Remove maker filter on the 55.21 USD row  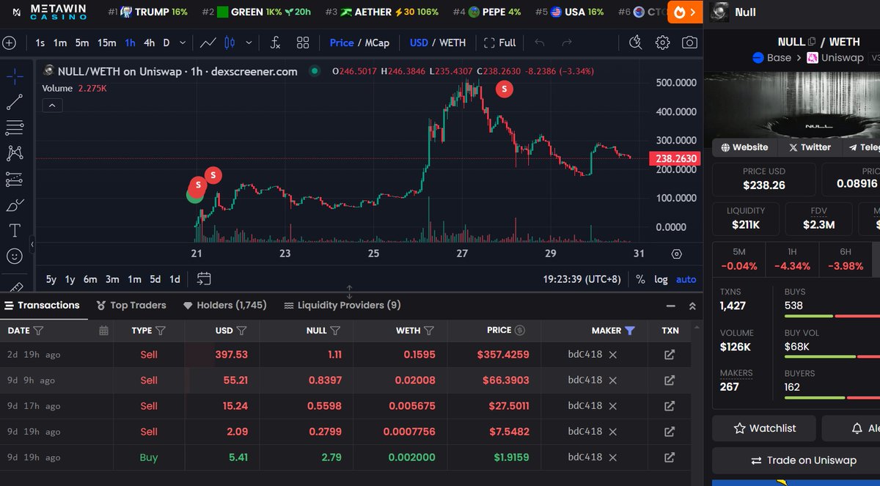click(613, 380)
